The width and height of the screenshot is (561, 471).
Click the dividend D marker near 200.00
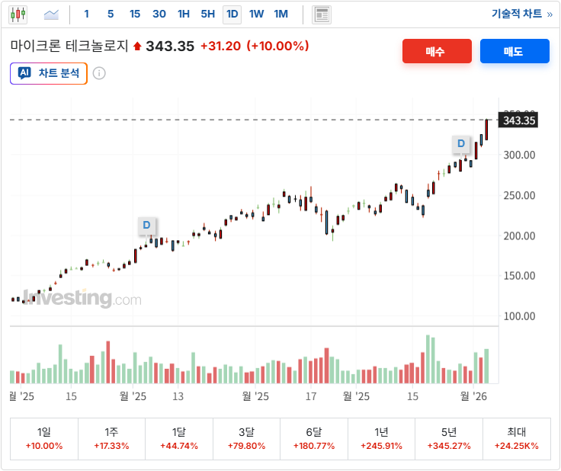[146, 226]
